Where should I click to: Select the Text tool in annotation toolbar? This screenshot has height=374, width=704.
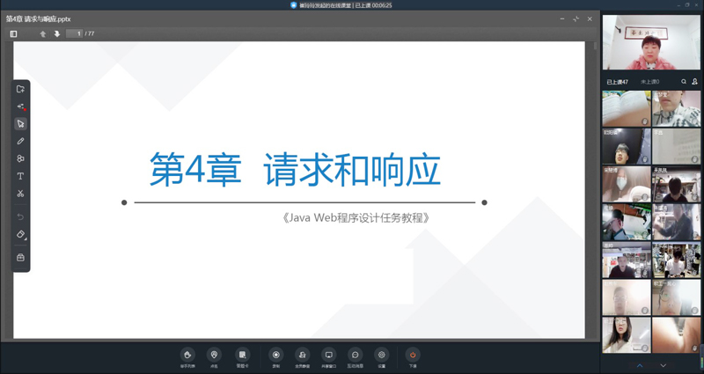click(20, 176)
